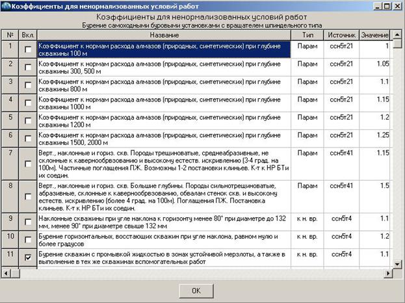
Task: Check the row 7 checkbox
Action: 28,164
